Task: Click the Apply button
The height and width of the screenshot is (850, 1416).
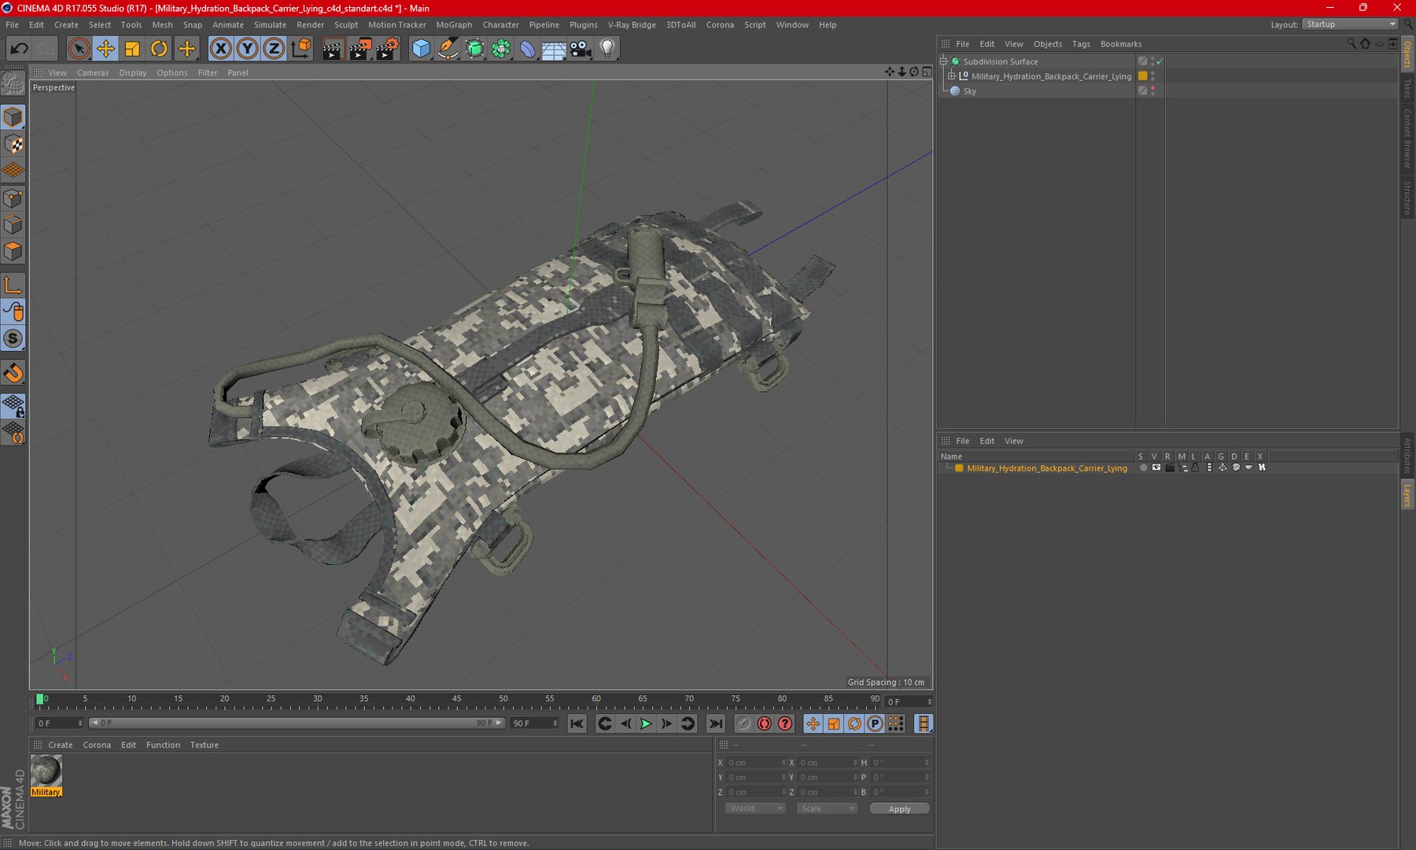Action: tap(899, 808)
